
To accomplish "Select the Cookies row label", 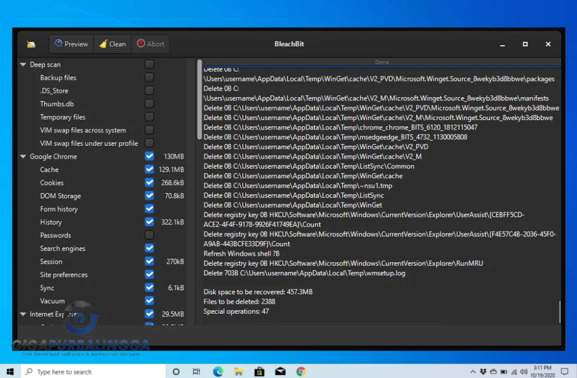I will [52, 183].
